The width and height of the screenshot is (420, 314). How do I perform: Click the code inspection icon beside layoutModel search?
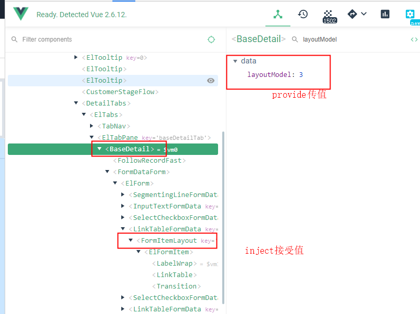(x=413, y=39)
